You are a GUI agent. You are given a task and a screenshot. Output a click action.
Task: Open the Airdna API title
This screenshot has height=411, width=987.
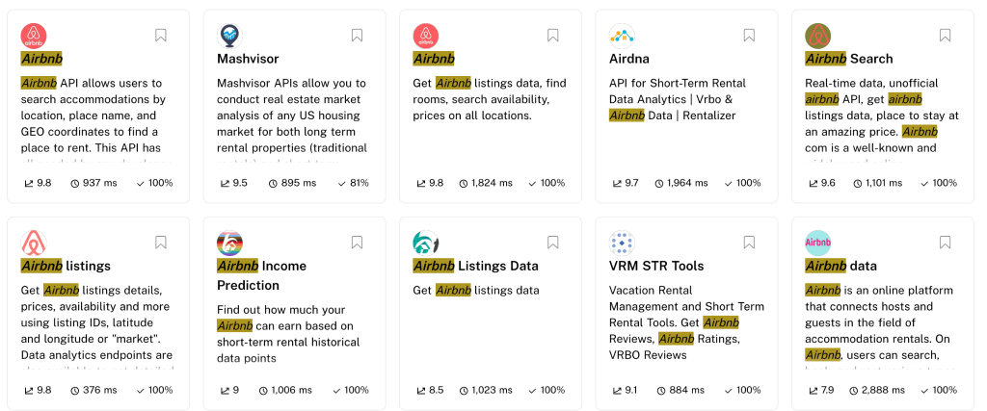tap(629, 59)
